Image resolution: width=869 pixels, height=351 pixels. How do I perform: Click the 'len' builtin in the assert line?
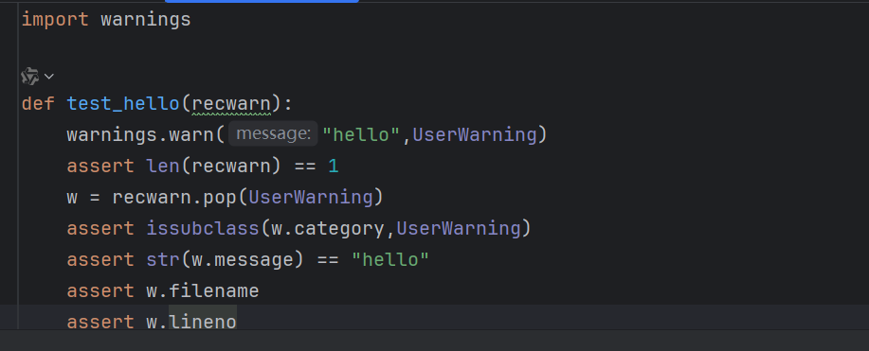[163, 167]
